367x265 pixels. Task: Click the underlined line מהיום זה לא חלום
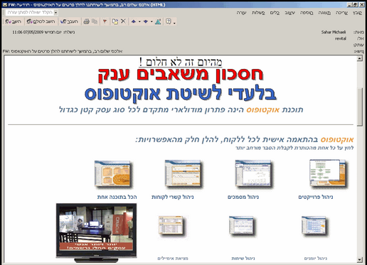click(x=181, y=62)
